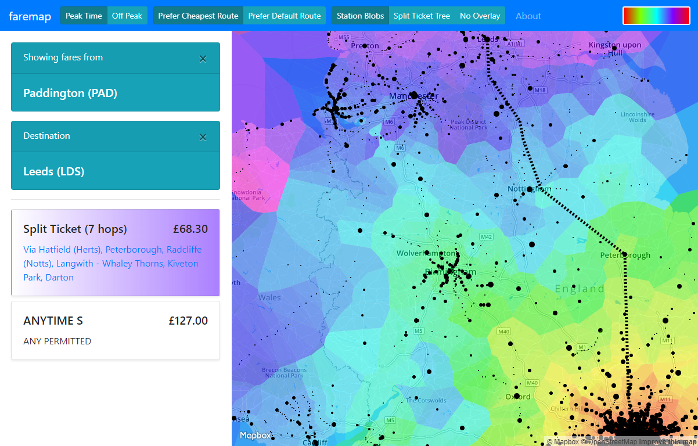The image size is (698, 446).
Task: Click the Oxford label on the map
Action: click(x=517, y=397)
